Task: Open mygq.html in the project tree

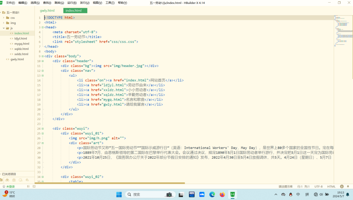Action: coord(22,44)
